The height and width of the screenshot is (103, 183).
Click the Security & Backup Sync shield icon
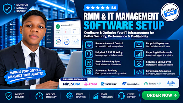(139, 63)
